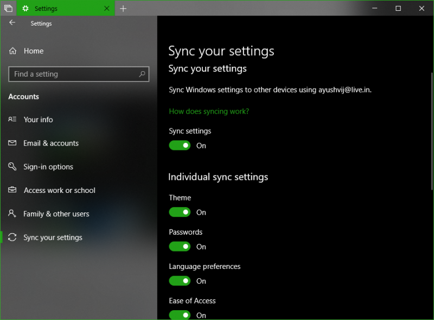The image size is (434, 320).
Task: Click the 'Find a setting' search field
Action: (73, 74)
